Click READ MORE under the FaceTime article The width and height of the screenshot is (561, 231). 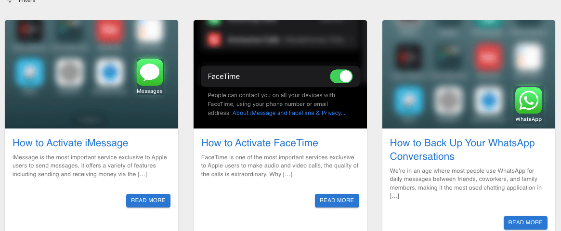[337, 201]
